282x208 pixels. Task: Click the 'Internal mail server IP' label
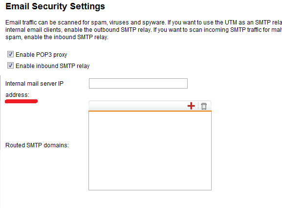pos(34,84)
